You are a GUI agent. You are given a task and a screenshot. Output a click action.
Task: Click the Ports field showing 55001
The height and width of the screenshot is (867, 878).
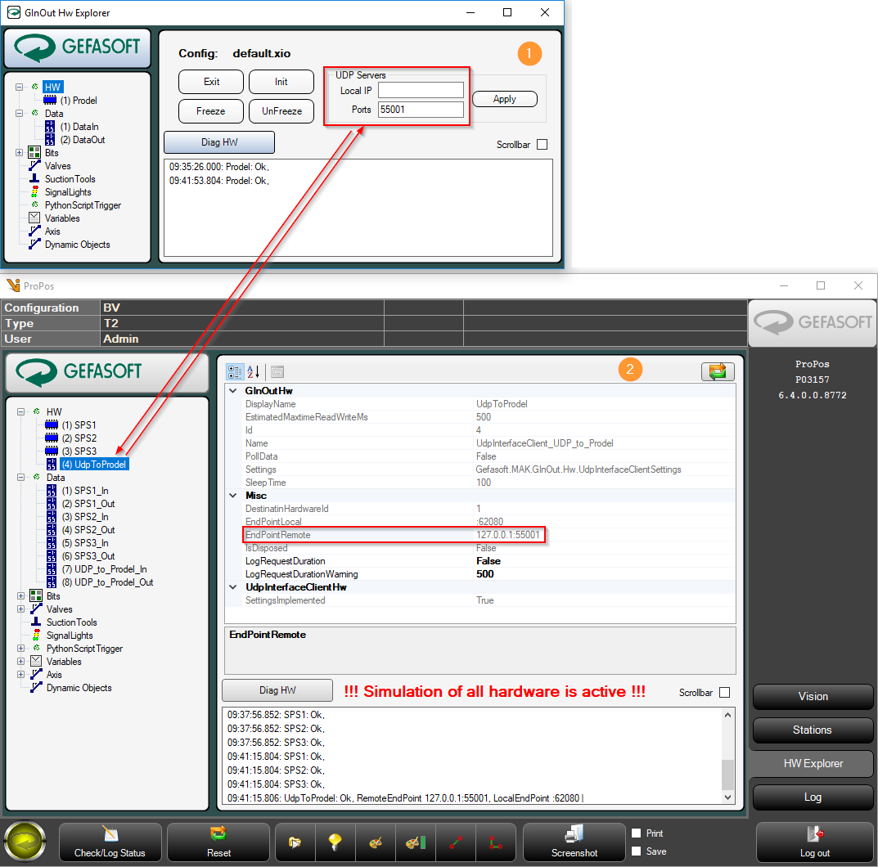tap(421, 109)
